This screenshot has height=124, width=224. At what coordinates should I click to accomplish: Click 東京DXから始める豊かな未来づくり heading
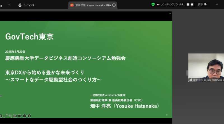[45, 72]
